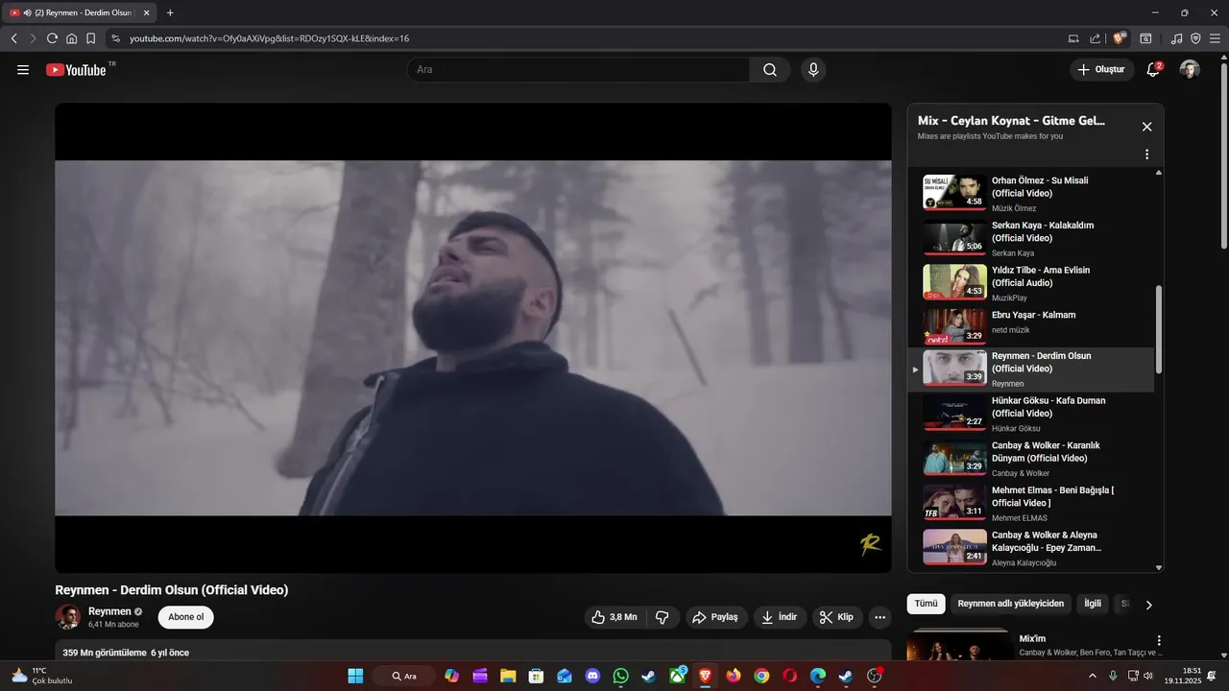Open the browser main hamburger menu
This screenshot has width=1229, height=691.
1215,38
